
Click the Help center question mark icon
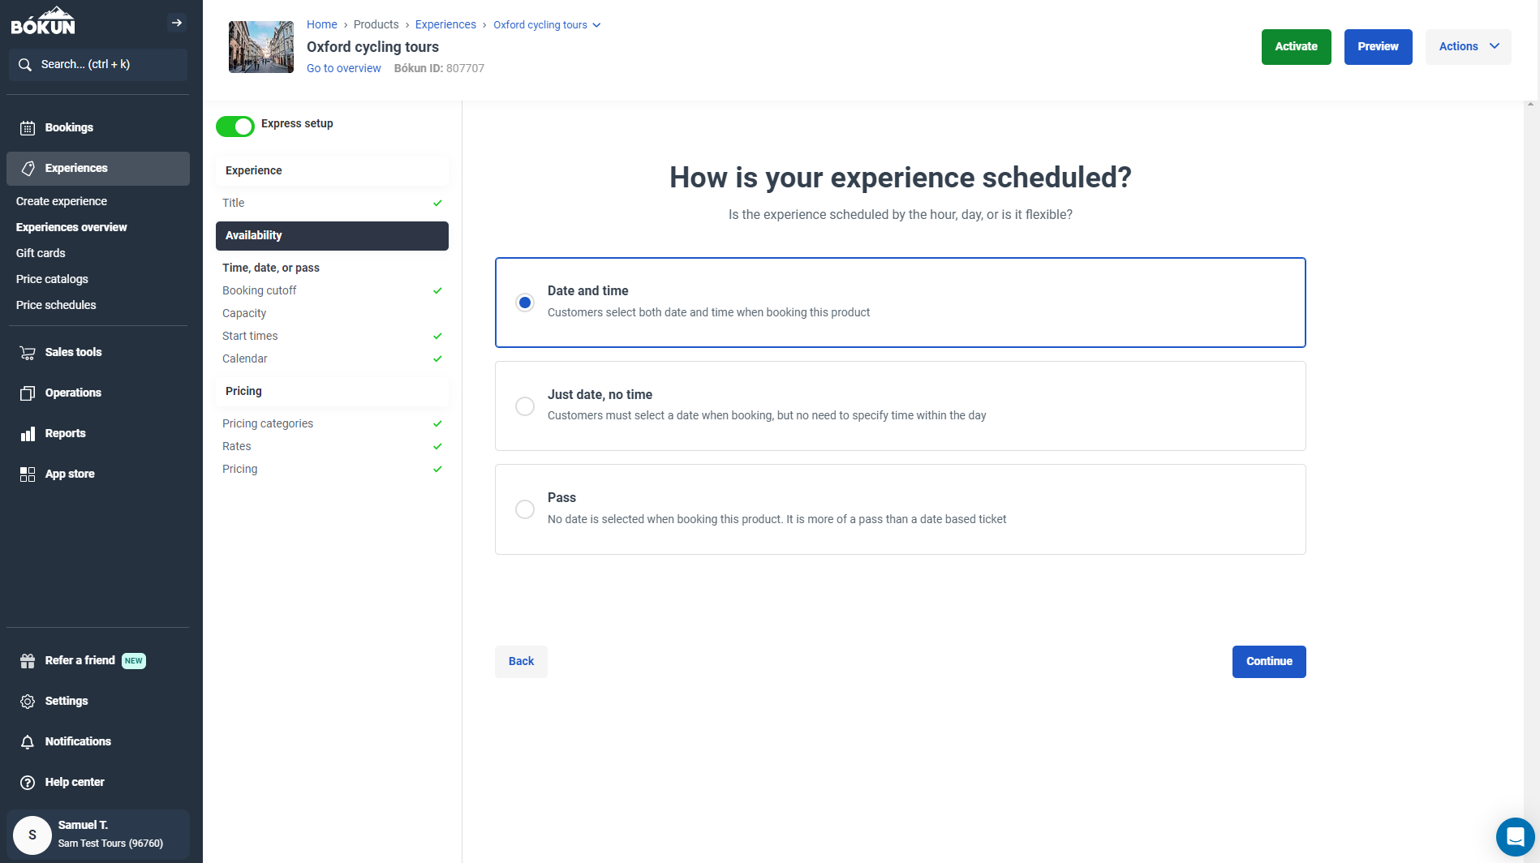click(28, 783)
